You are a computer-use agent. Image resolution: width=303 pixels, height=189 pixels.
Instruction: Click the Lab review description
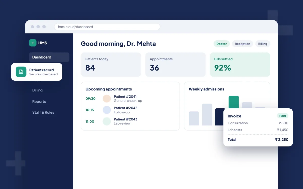[122, 123]
